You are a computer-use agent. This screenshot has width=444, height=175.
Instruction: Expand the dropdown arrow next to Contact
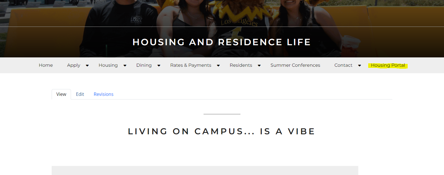click(359, 66)
